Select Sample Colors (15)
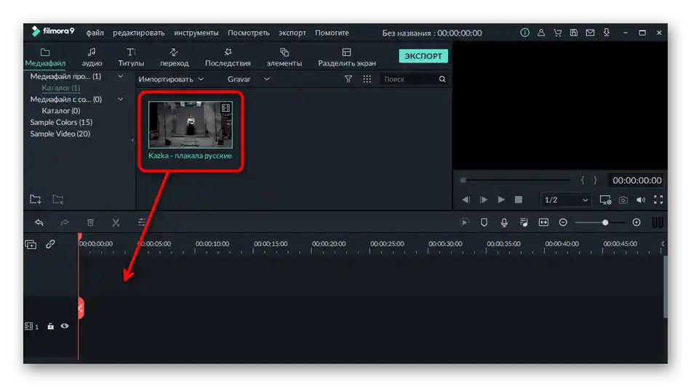 coord(61,122)
